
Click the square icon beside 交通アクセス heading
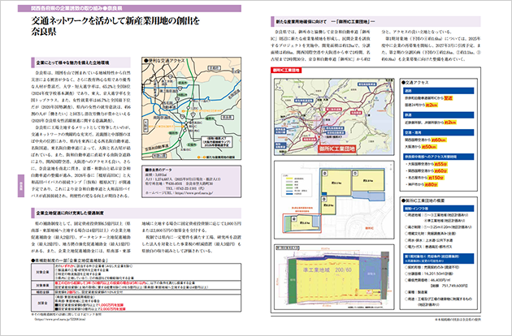coord(382,80)
